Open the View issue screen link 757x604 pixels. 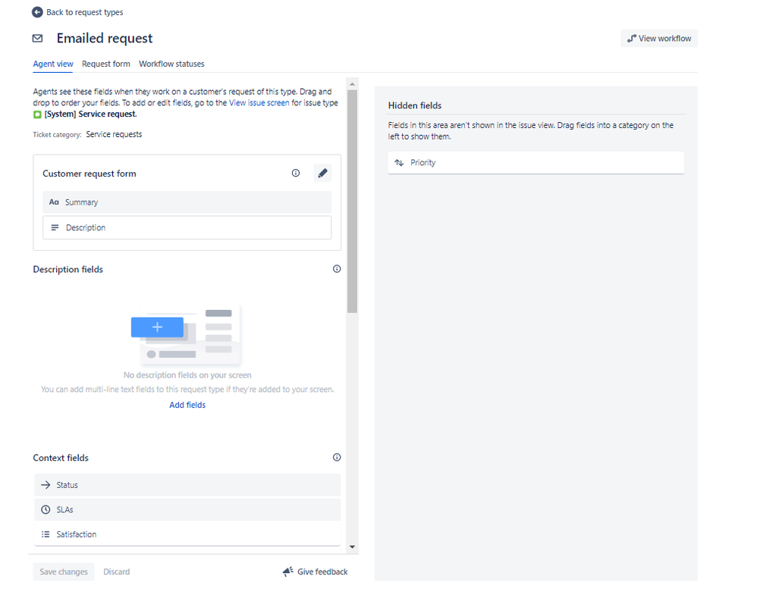pos(259,103)
